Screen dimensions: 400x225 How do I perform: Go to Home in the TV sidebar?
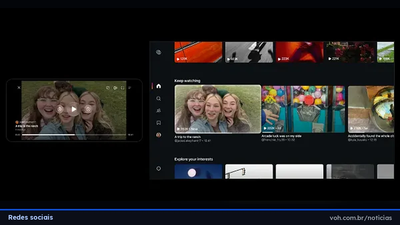tap(159, 86)
